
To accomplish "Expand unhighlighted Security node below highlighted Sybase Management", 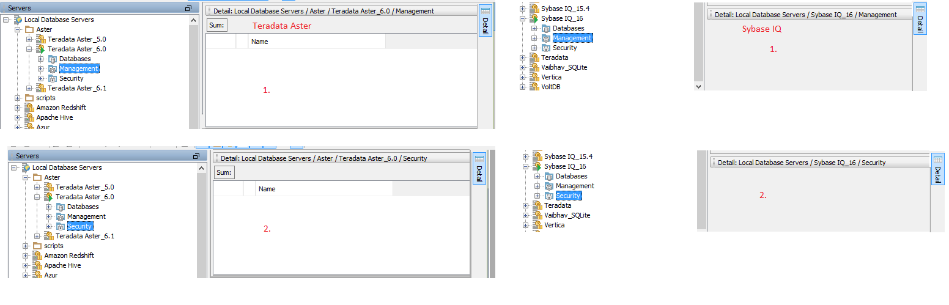I will (x=534, y=48).
